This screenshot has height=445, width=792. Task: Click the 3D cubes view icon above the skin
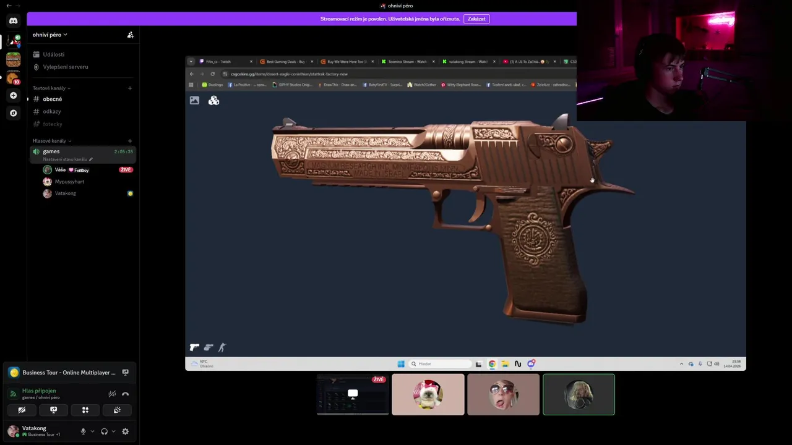213,100
